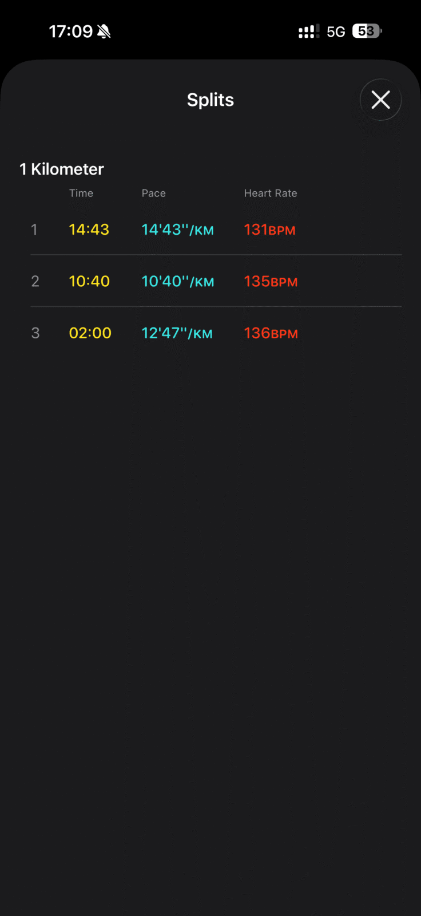Image resolution: width=421 pixels, height=916 pixels.
Task: Tap the Pace column header
Action: point(154,194)
